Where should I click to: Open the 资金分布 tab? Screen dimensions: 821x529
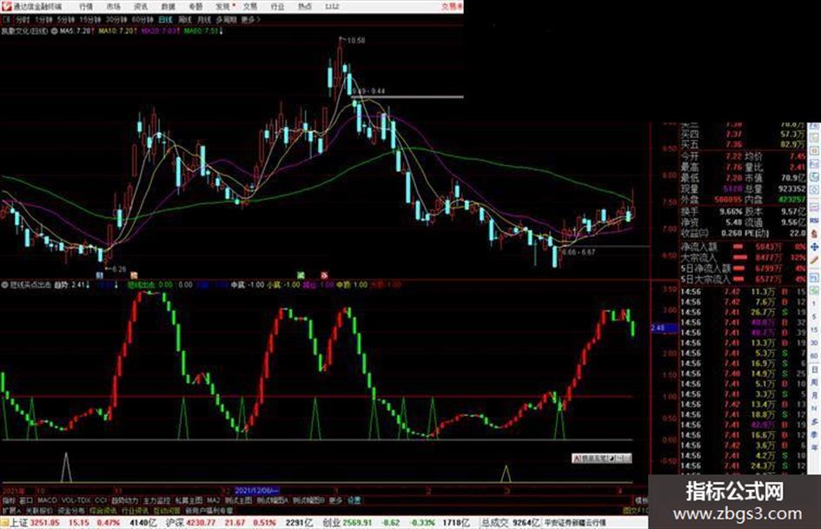coord(71,510)
